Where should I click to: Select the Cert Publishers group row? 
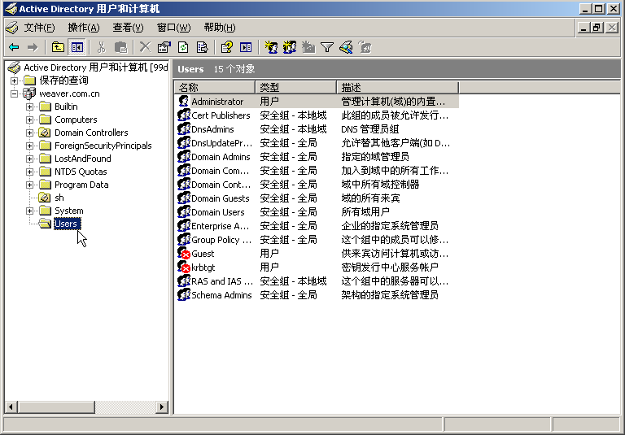coord(317,115)
